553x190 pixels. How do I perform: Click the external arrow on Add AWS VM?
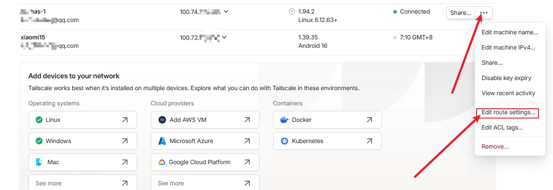tap(247, 120)
